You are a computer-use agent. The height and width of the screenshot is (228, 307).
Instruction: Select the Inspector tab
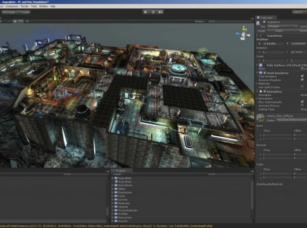coord(266,18)
